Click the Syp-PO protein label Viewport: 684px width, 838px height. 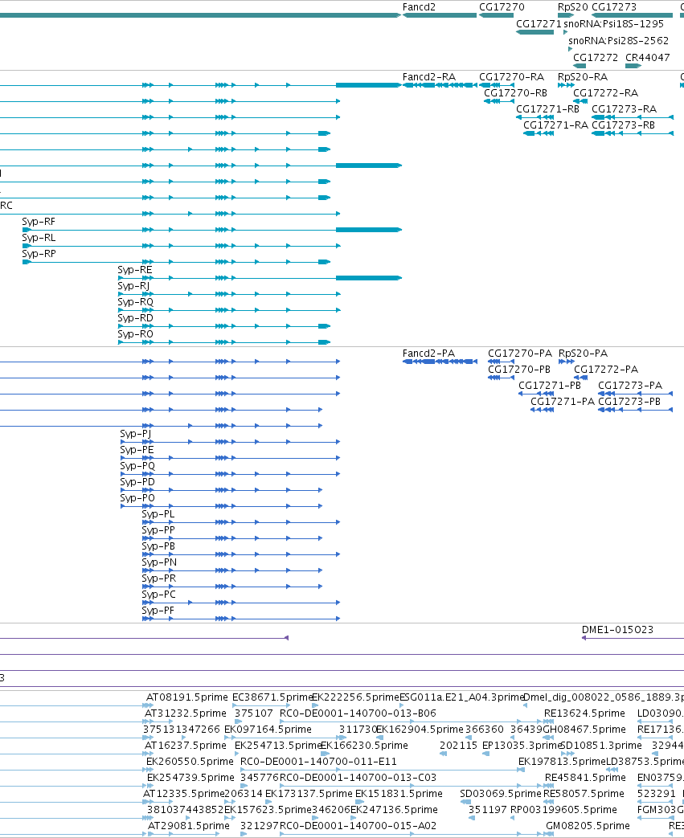[137, 498]
